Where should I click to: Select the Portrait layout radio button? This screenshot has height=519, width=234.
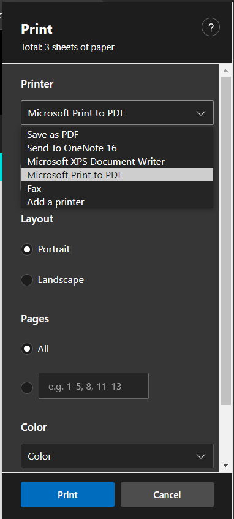pos(27,249)
